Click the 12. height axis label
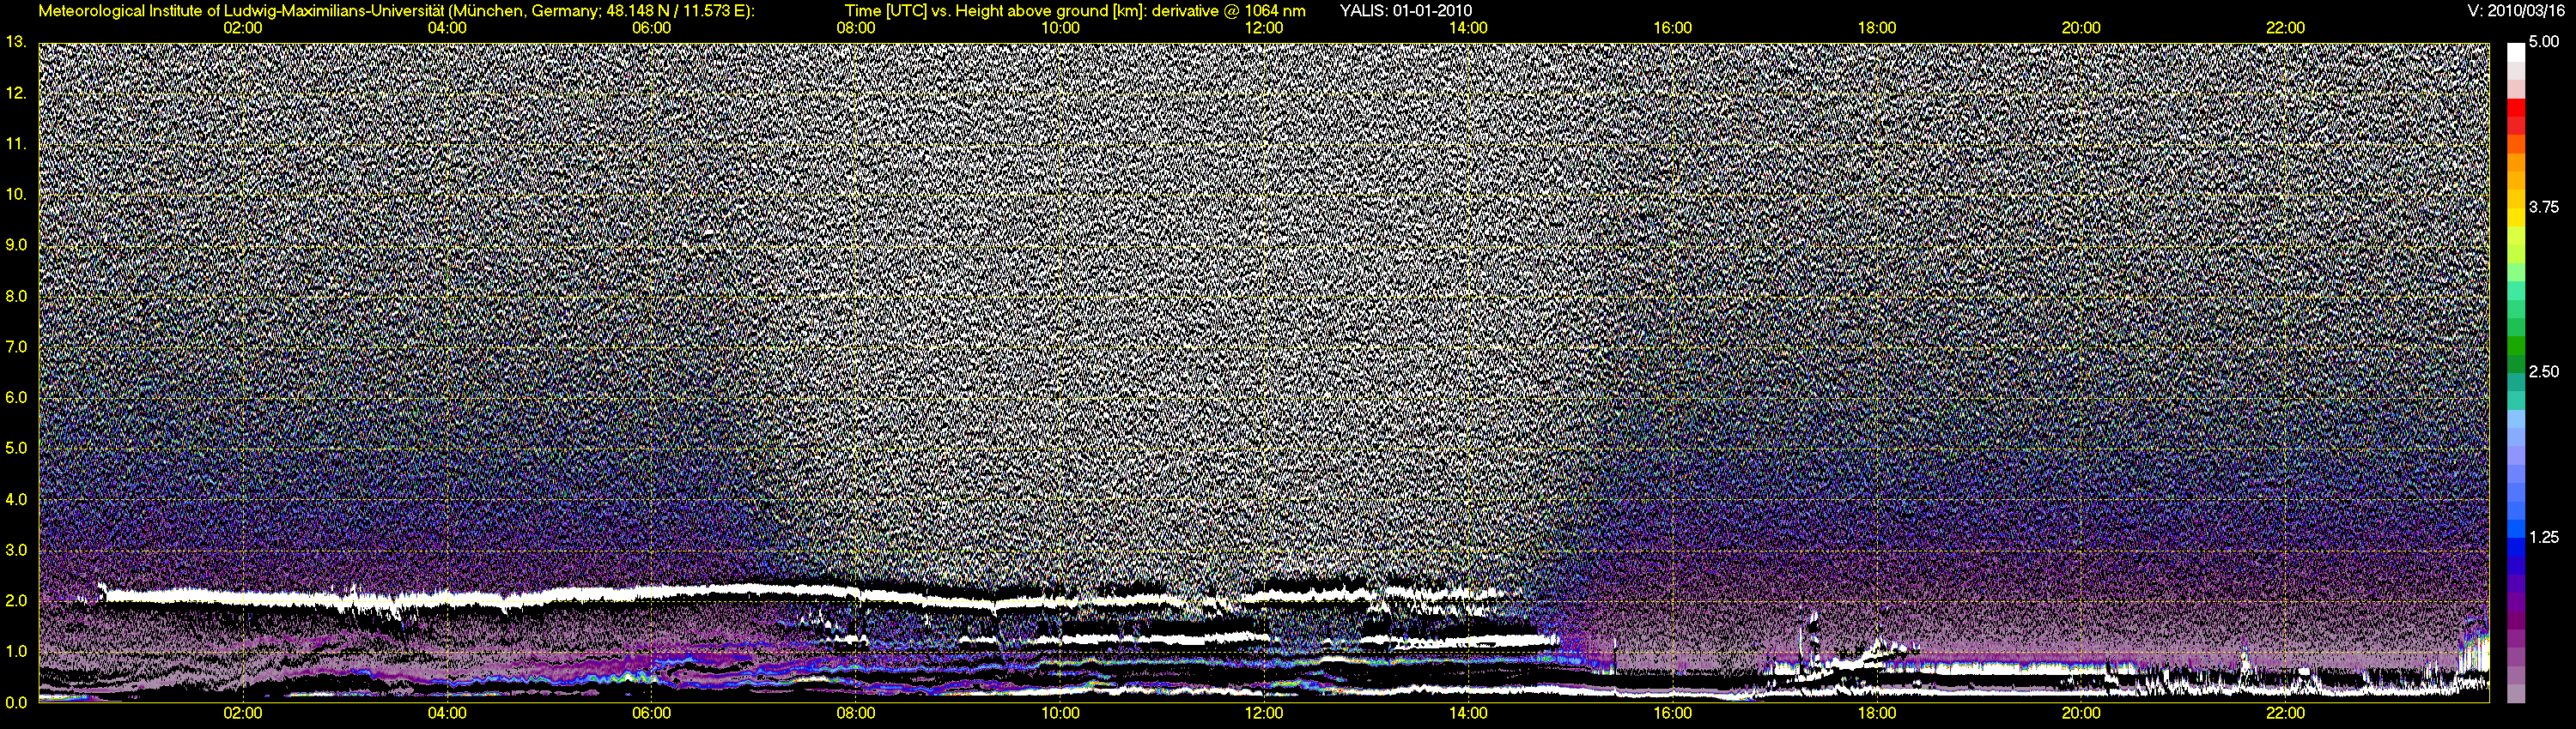The width and height of the screenshot is (2576, 729). pos(16,93)
